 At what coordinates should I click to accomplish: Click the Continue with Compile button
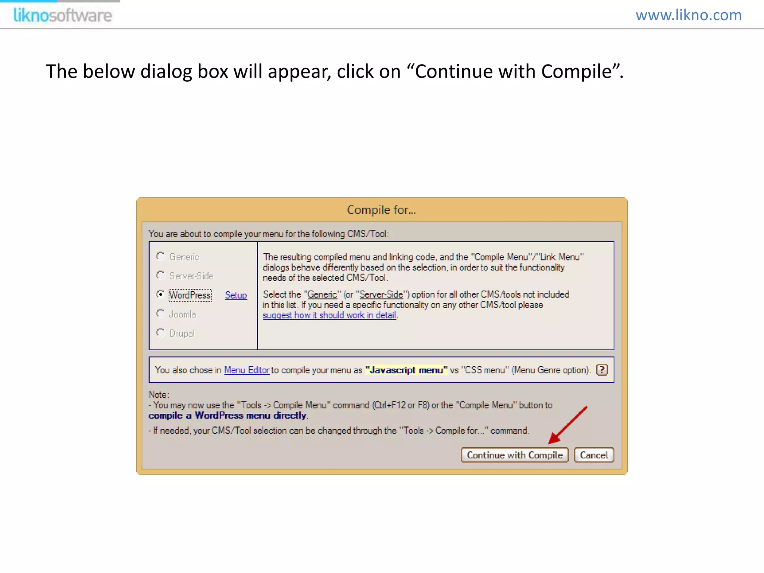tap(514, 455)
